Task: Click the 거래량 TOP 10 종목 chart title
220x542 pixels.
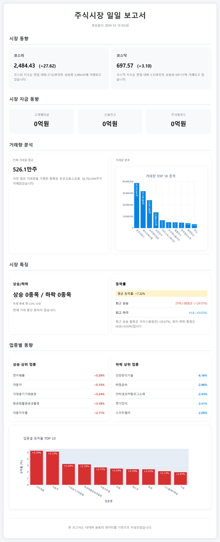Action: tap(161, 176)
